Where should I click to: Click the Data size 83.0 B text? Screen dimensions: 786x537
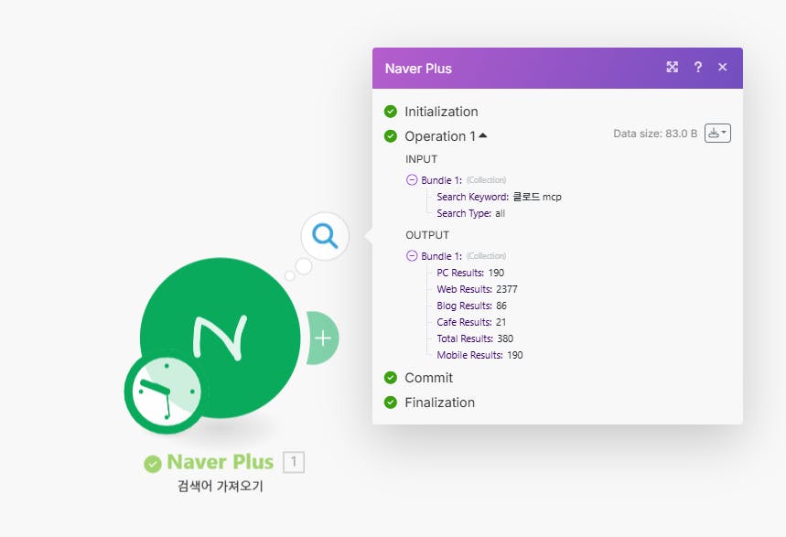coord(655,134)
